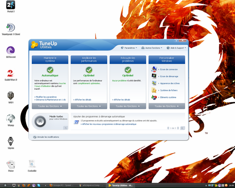Expand Toutes les fonctions under Personnaliser Windows
The image size is (235, 188).
[x=167, y=106]
